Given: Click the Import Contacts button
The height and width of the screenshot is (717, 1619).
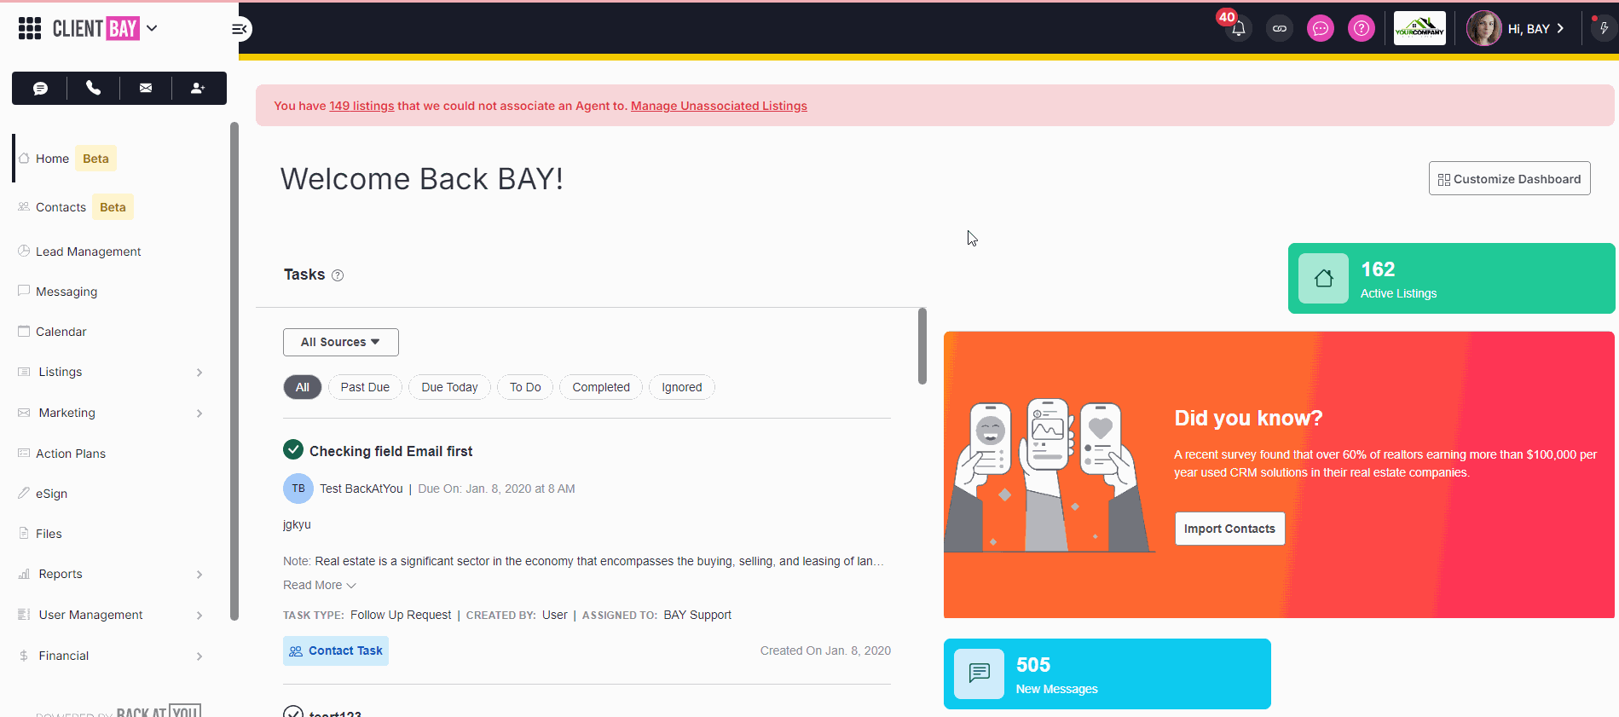Looking at the screenshot, I should 1229,529.
